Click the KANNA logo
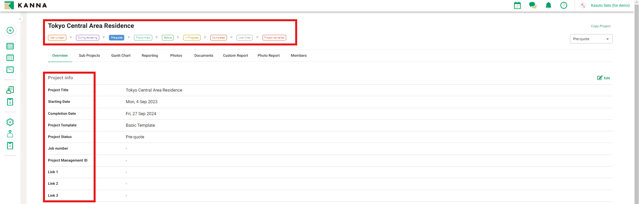The image size is (639, 204). pos(26,5)
